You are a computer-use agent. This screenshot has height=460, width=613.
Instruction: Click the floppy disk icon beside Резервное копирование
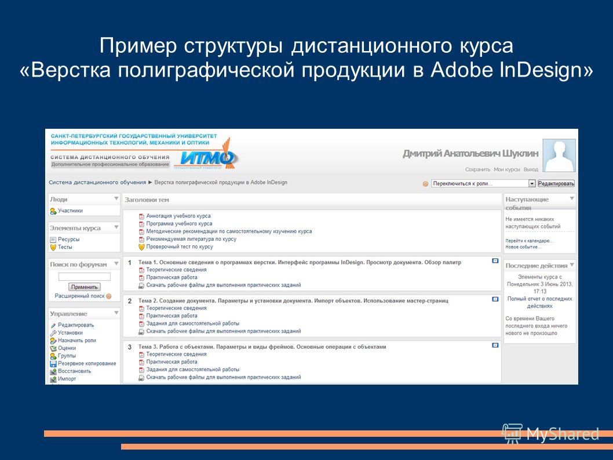53,364
